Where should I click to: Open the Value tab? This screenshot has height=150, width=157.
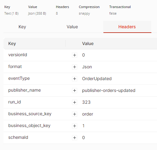coord(72,27)
